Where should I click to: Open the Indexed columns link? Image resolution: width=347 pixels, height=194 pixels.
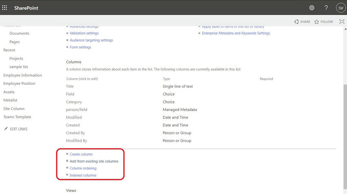click(x=83, y=175)
